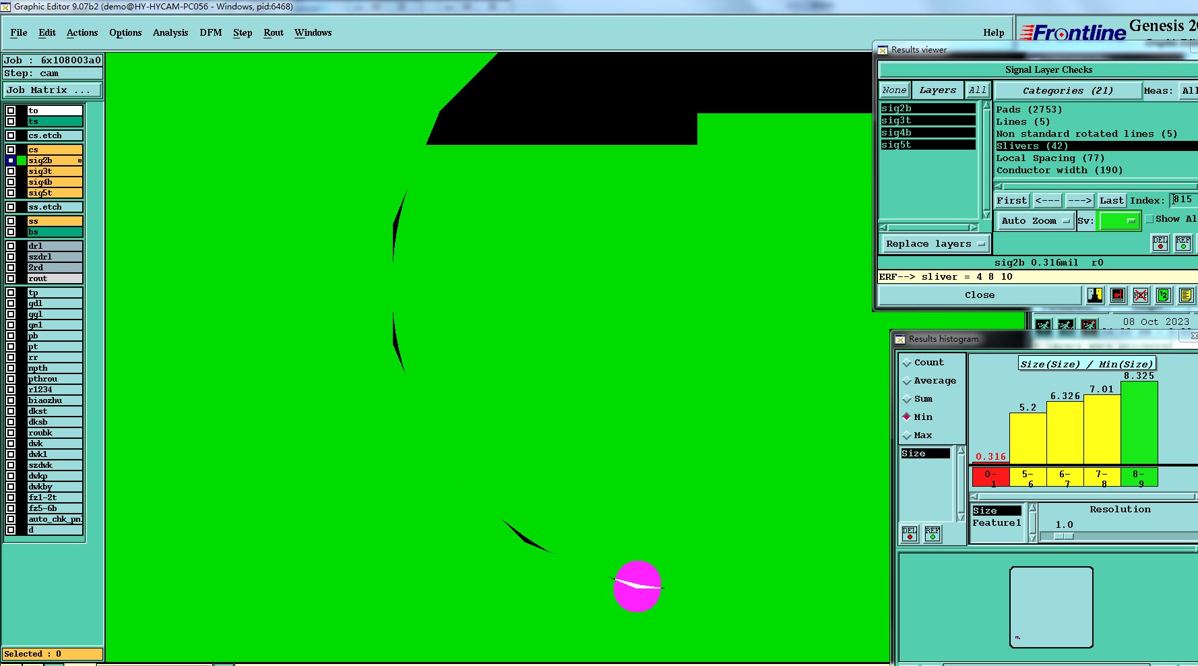Open the Replace layers dropdown

[x=935, y=244]
